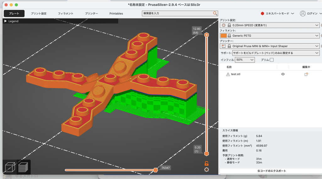The height and width of the screenshot is (179, 322).
Task: Open the Printables tab
Action: click(116, 13)
